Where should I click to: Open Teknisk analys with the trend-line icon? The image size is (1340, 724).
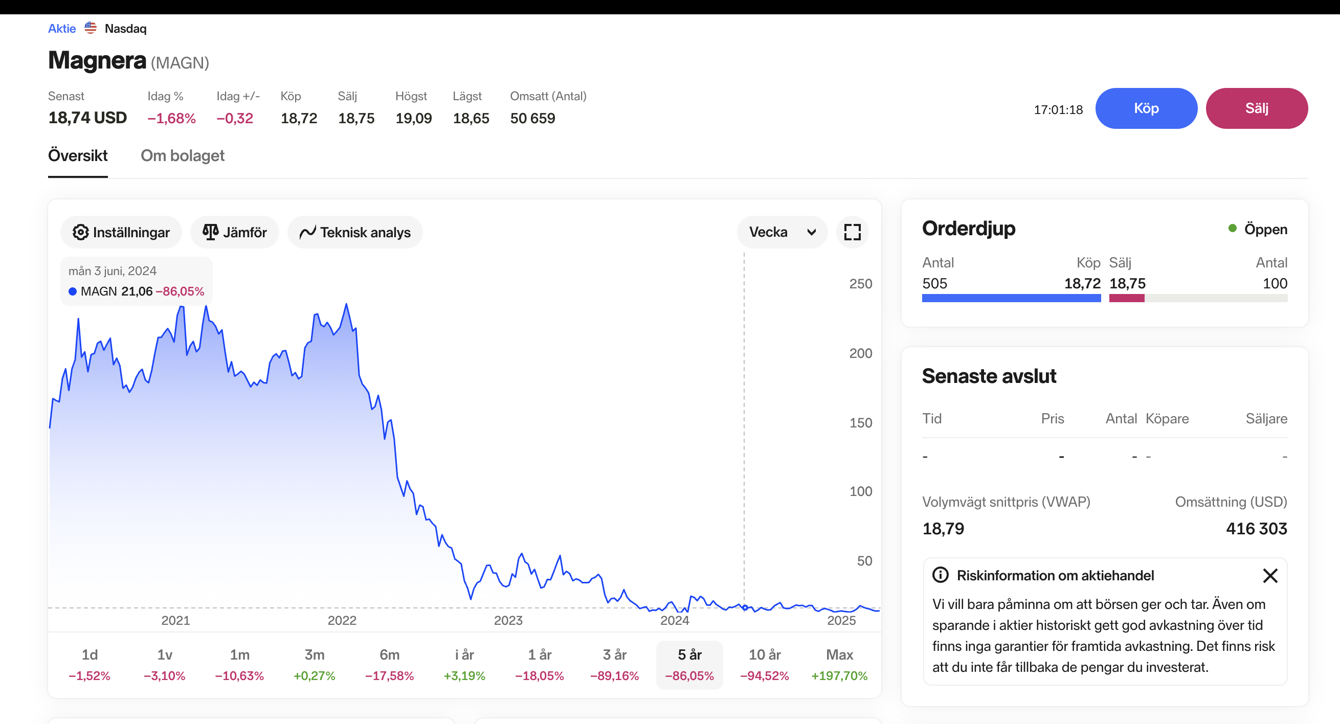click(307, 232)
